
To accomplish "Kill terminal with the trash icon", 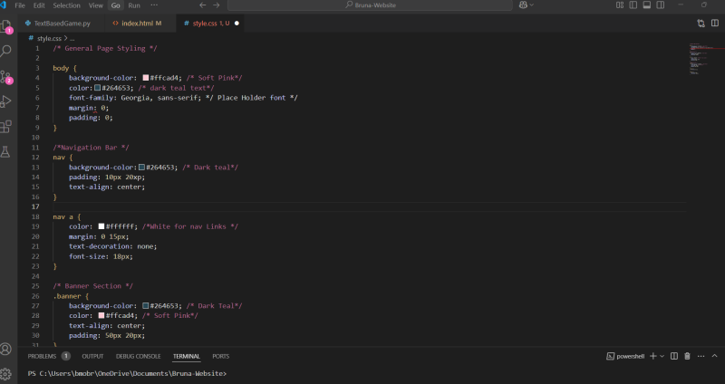I will [x=687, y=356].
